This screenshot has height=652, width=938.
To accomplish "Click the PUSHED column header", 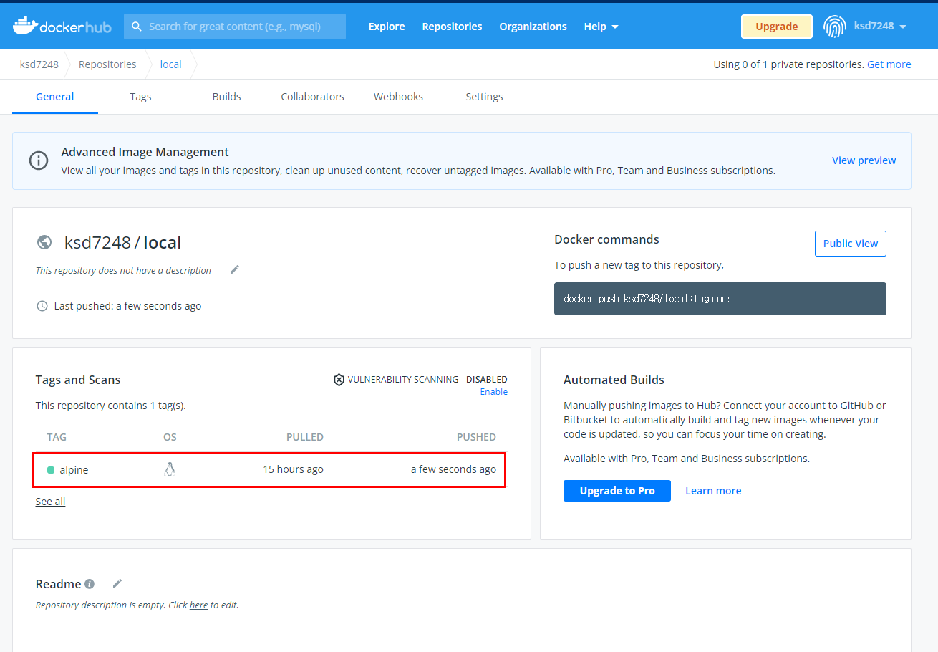I will coord(476,437).
